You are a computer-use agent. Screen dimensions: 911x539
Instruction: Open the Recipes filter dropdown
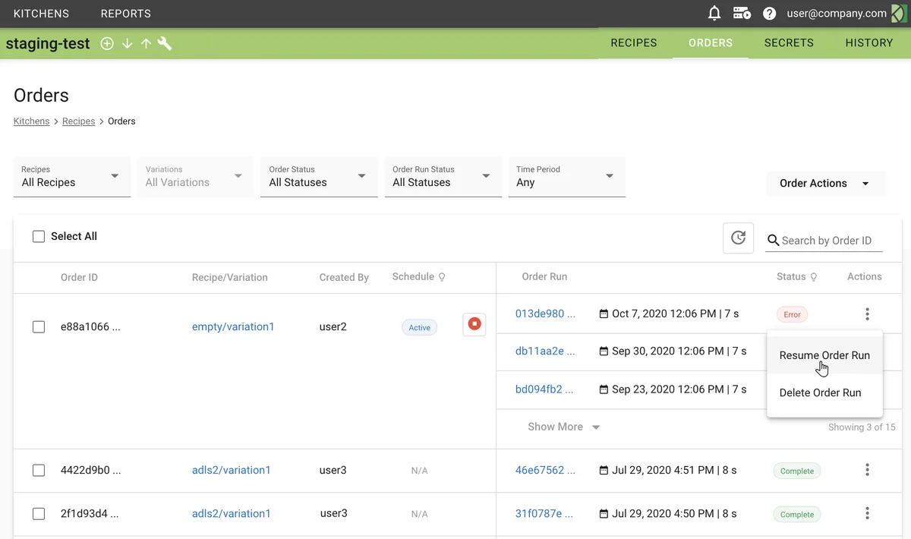[72, 177]
